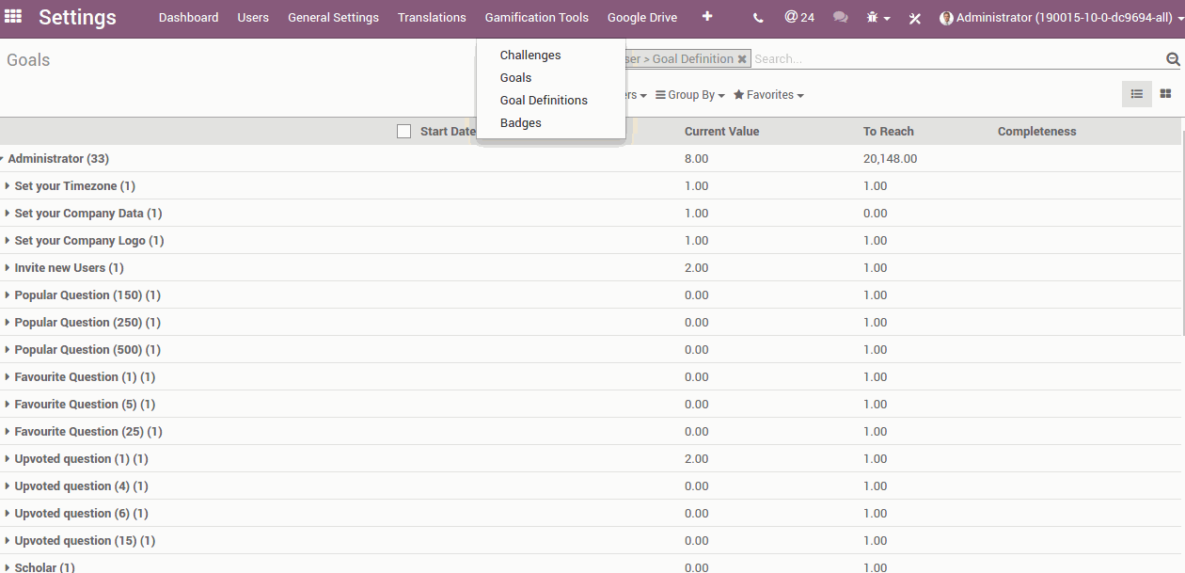Viewport: 1185px width, 573px height.
Task: Open the Favorites dropdown
Action: (768, 95)
